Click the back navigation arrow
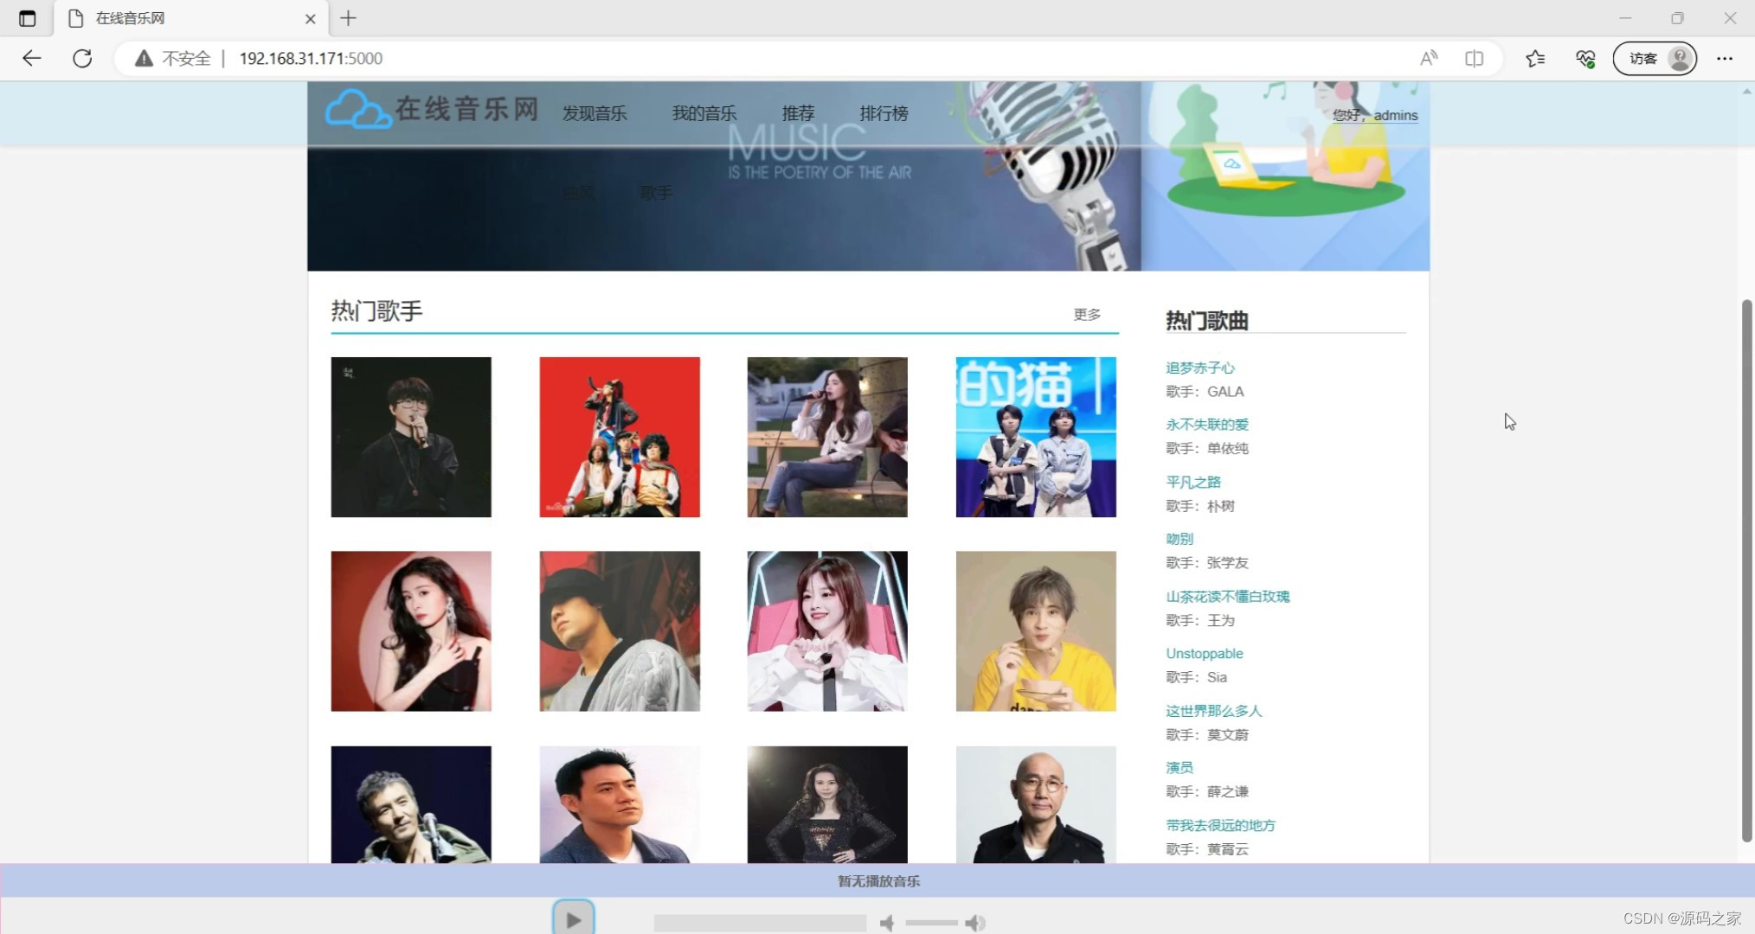Screen dimensions: 1755x934 click(31, 58)
